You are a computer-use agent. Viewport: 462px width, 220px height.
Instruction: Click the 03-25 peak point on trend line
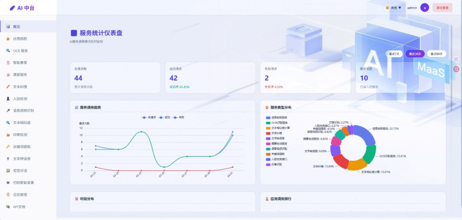pyautogui.click(x=142, y=131)
